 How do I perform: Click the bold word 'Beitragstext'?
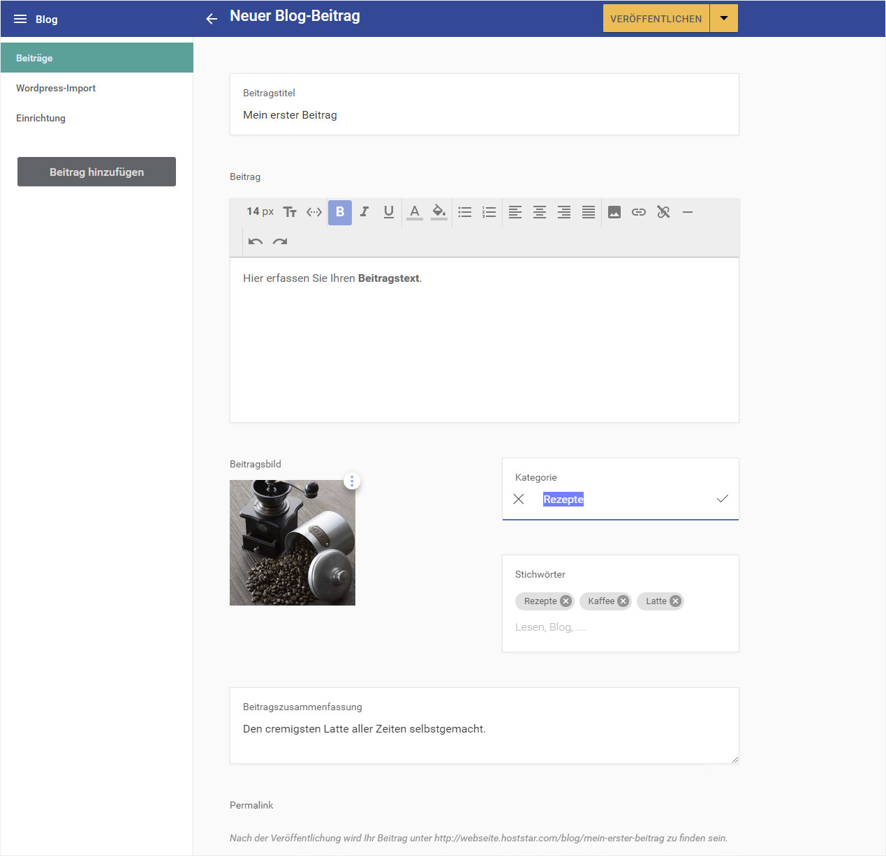coord(389,278)
